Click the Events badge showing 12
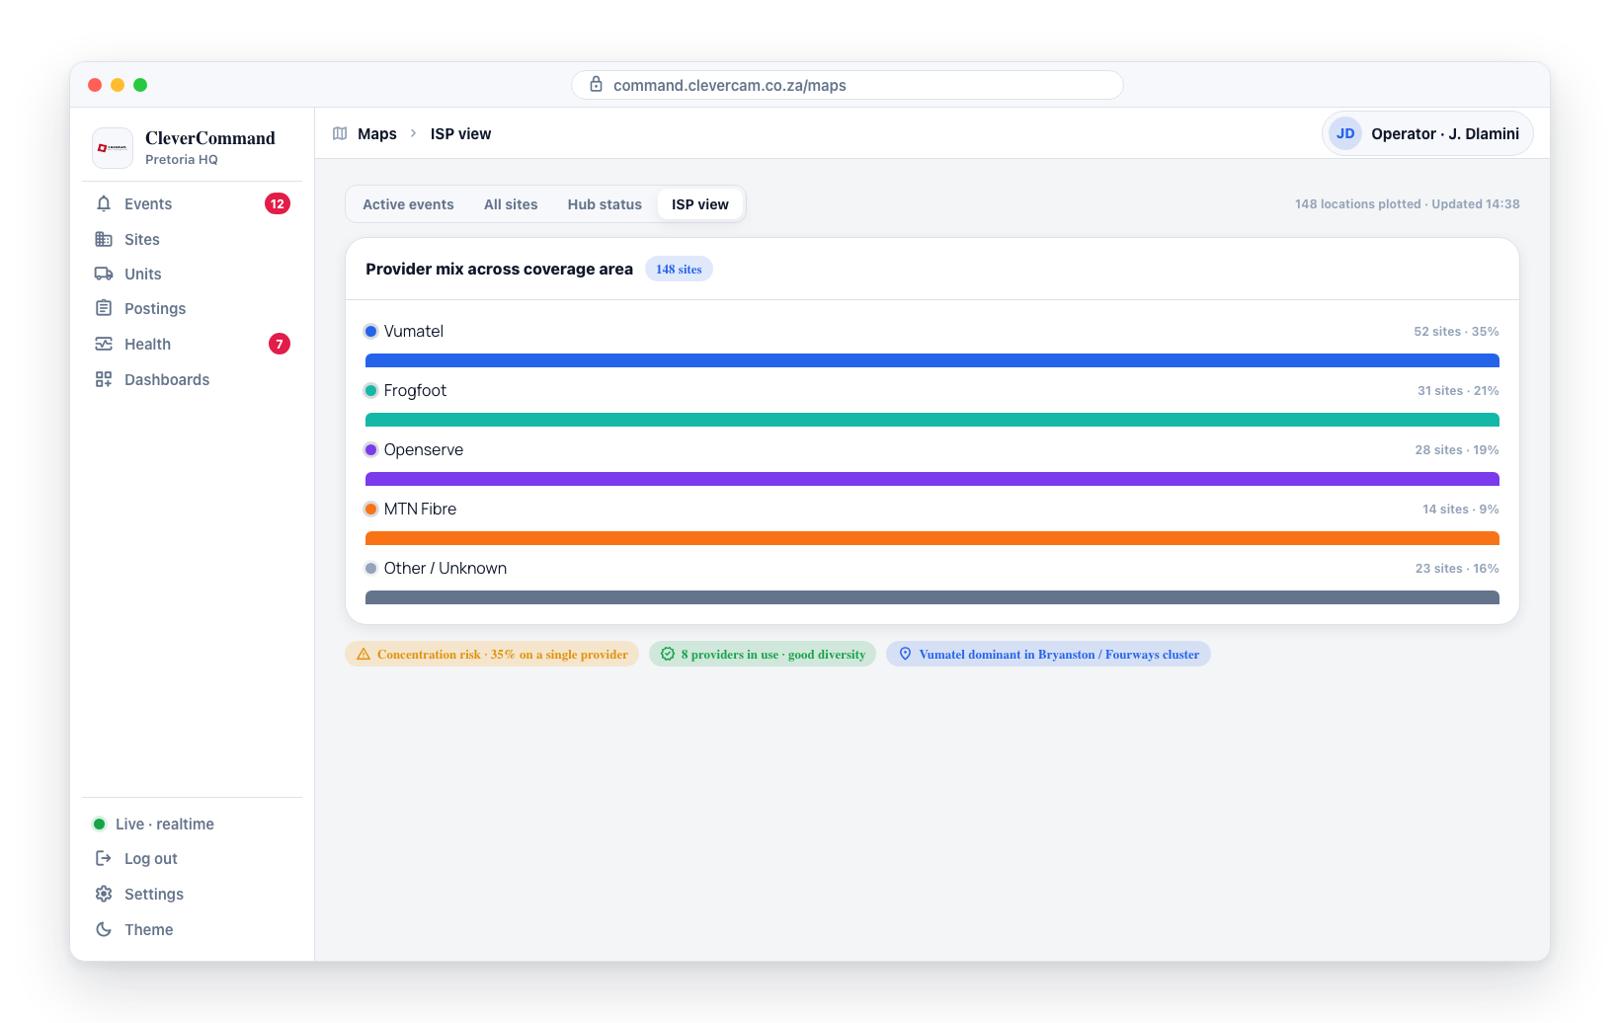 coord(278,203)
